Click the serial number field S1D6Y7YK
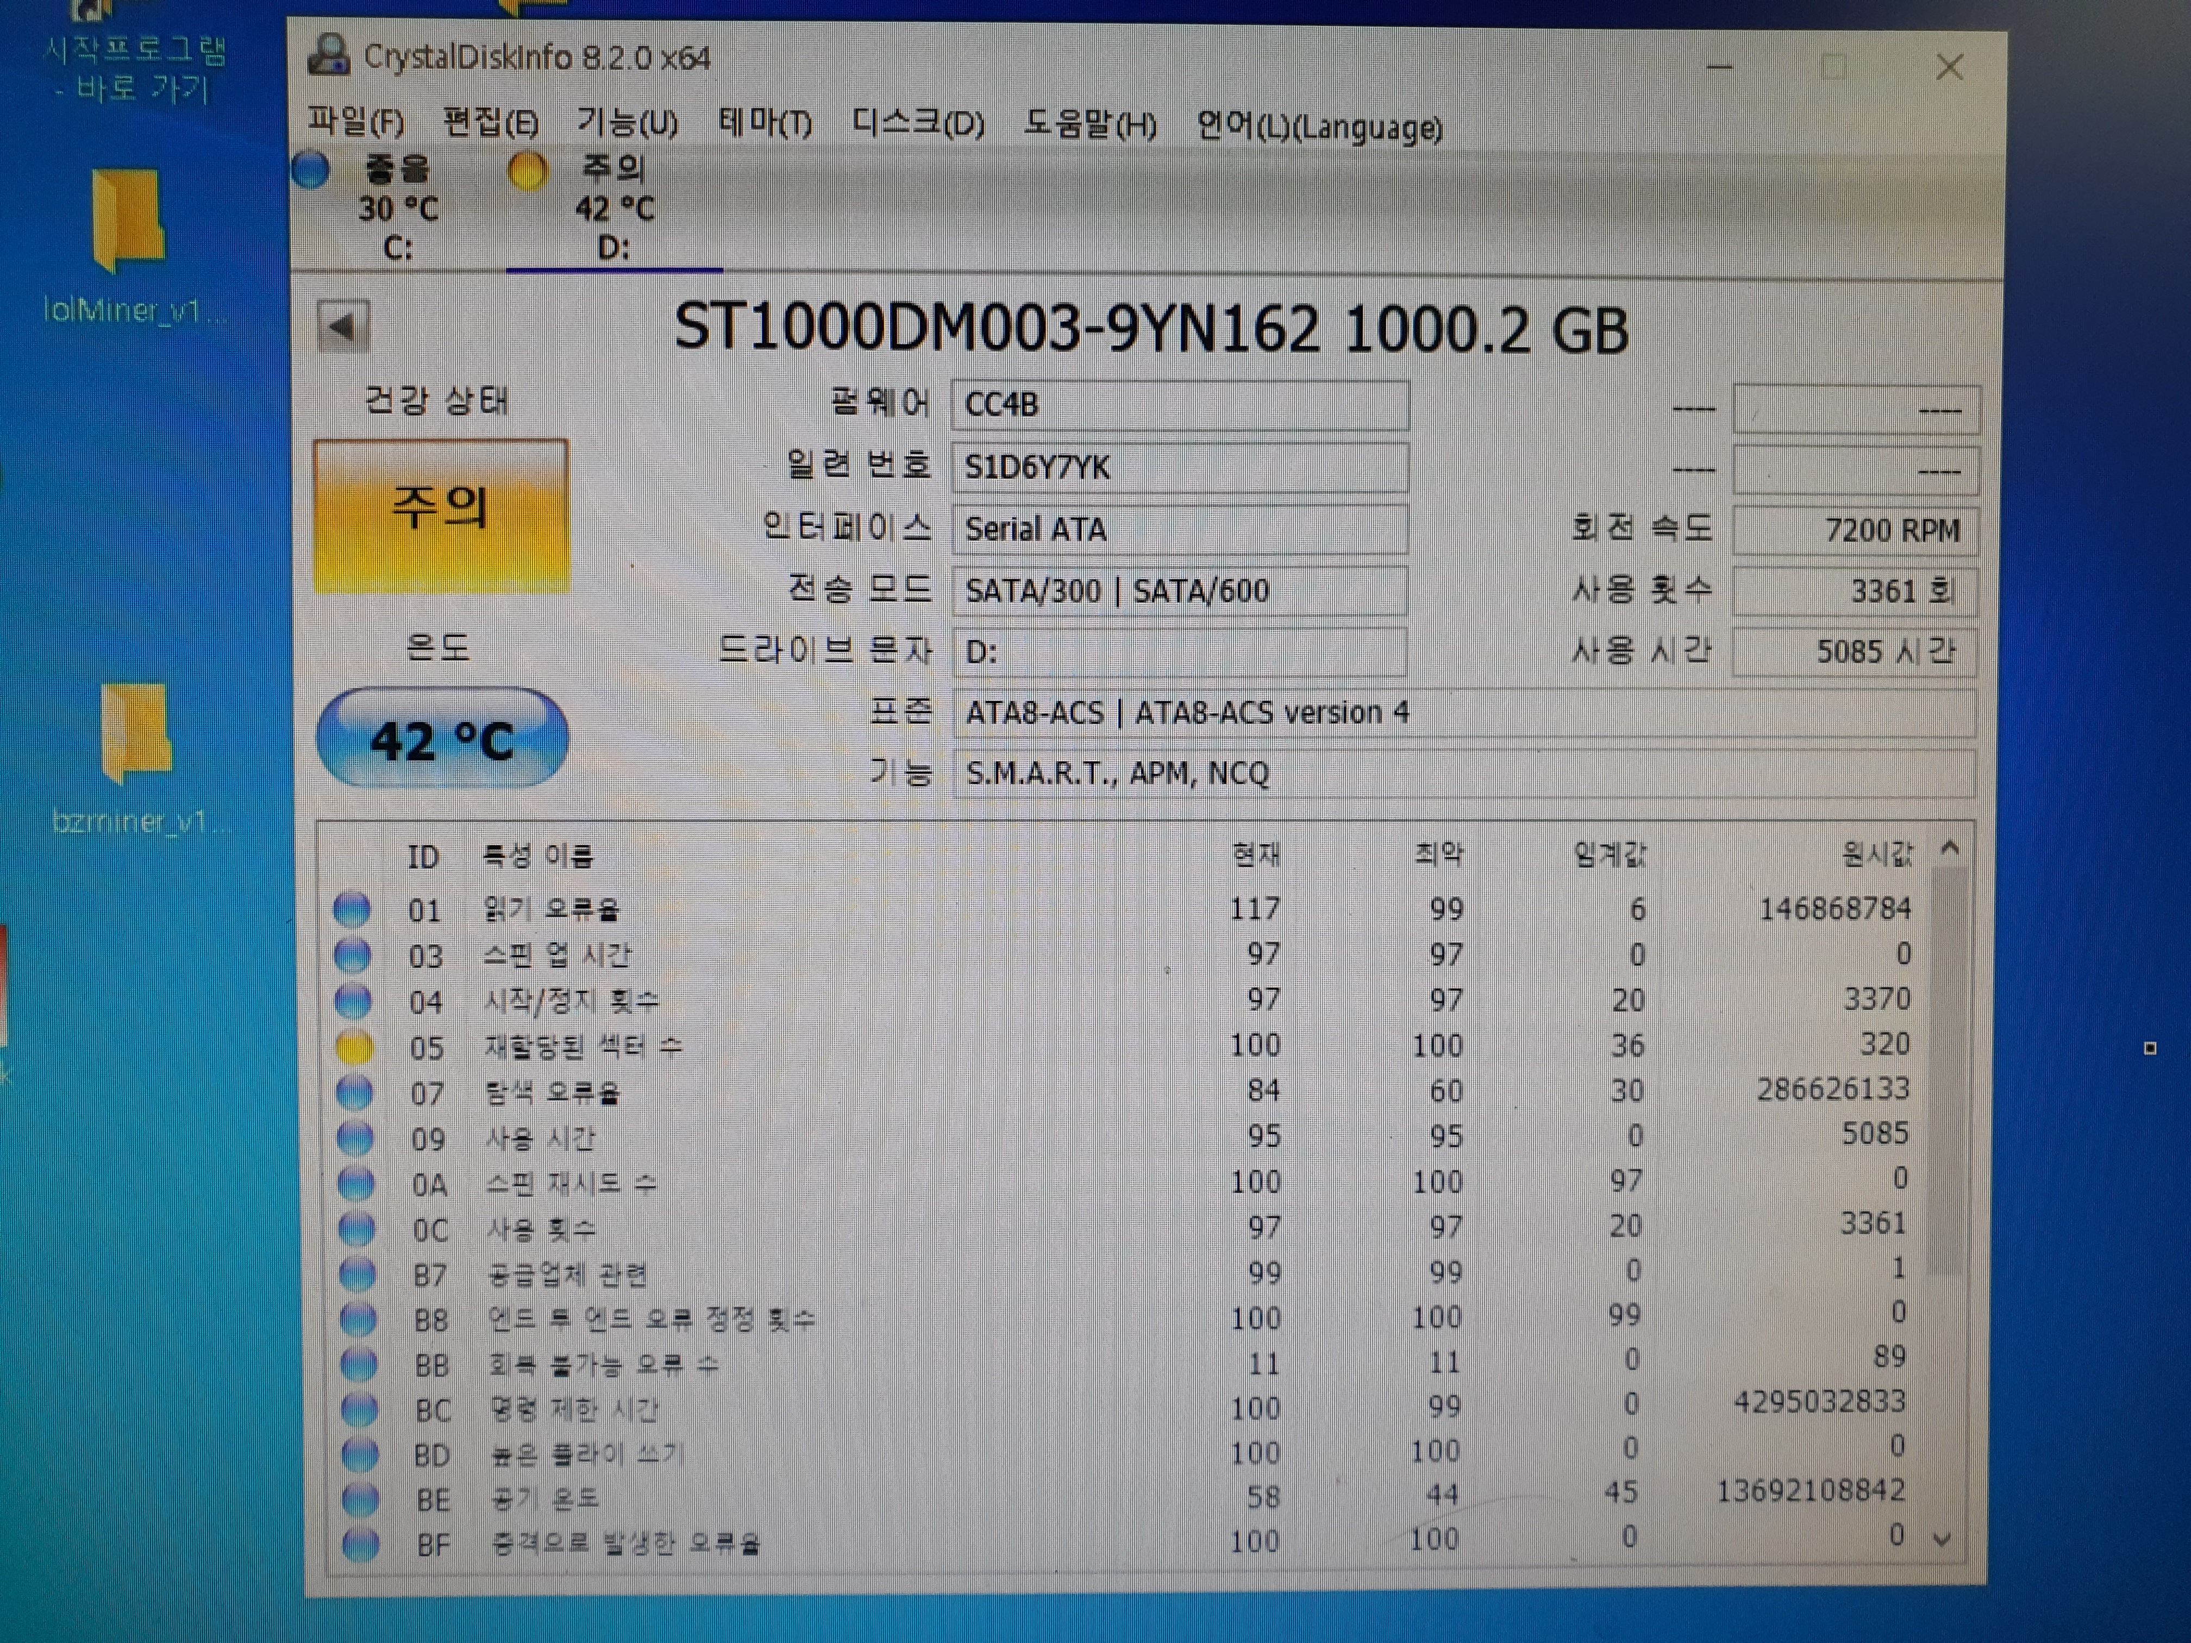Viewport: 2191px width, 1643px height. 1180,467
